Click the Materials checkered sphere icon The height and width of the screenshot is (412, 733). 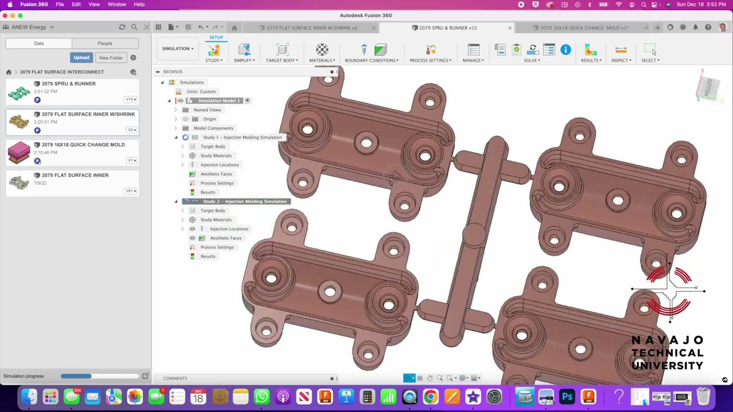[322, 50]
